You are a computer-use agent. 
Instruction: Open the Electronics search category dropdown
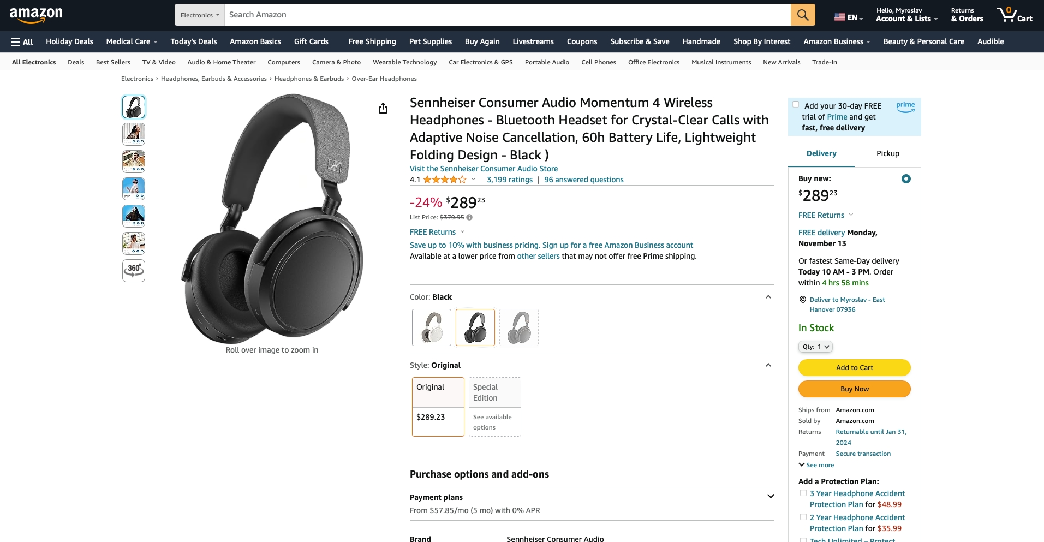[x=199, y=15]
